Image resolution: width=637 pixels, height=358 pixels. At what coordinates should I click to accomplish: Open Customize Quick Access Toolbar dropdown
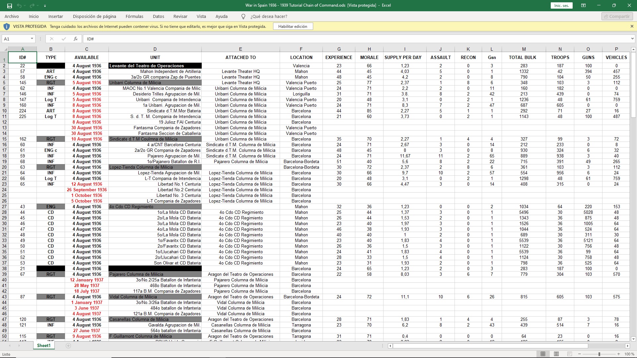[x=45, y=6]
